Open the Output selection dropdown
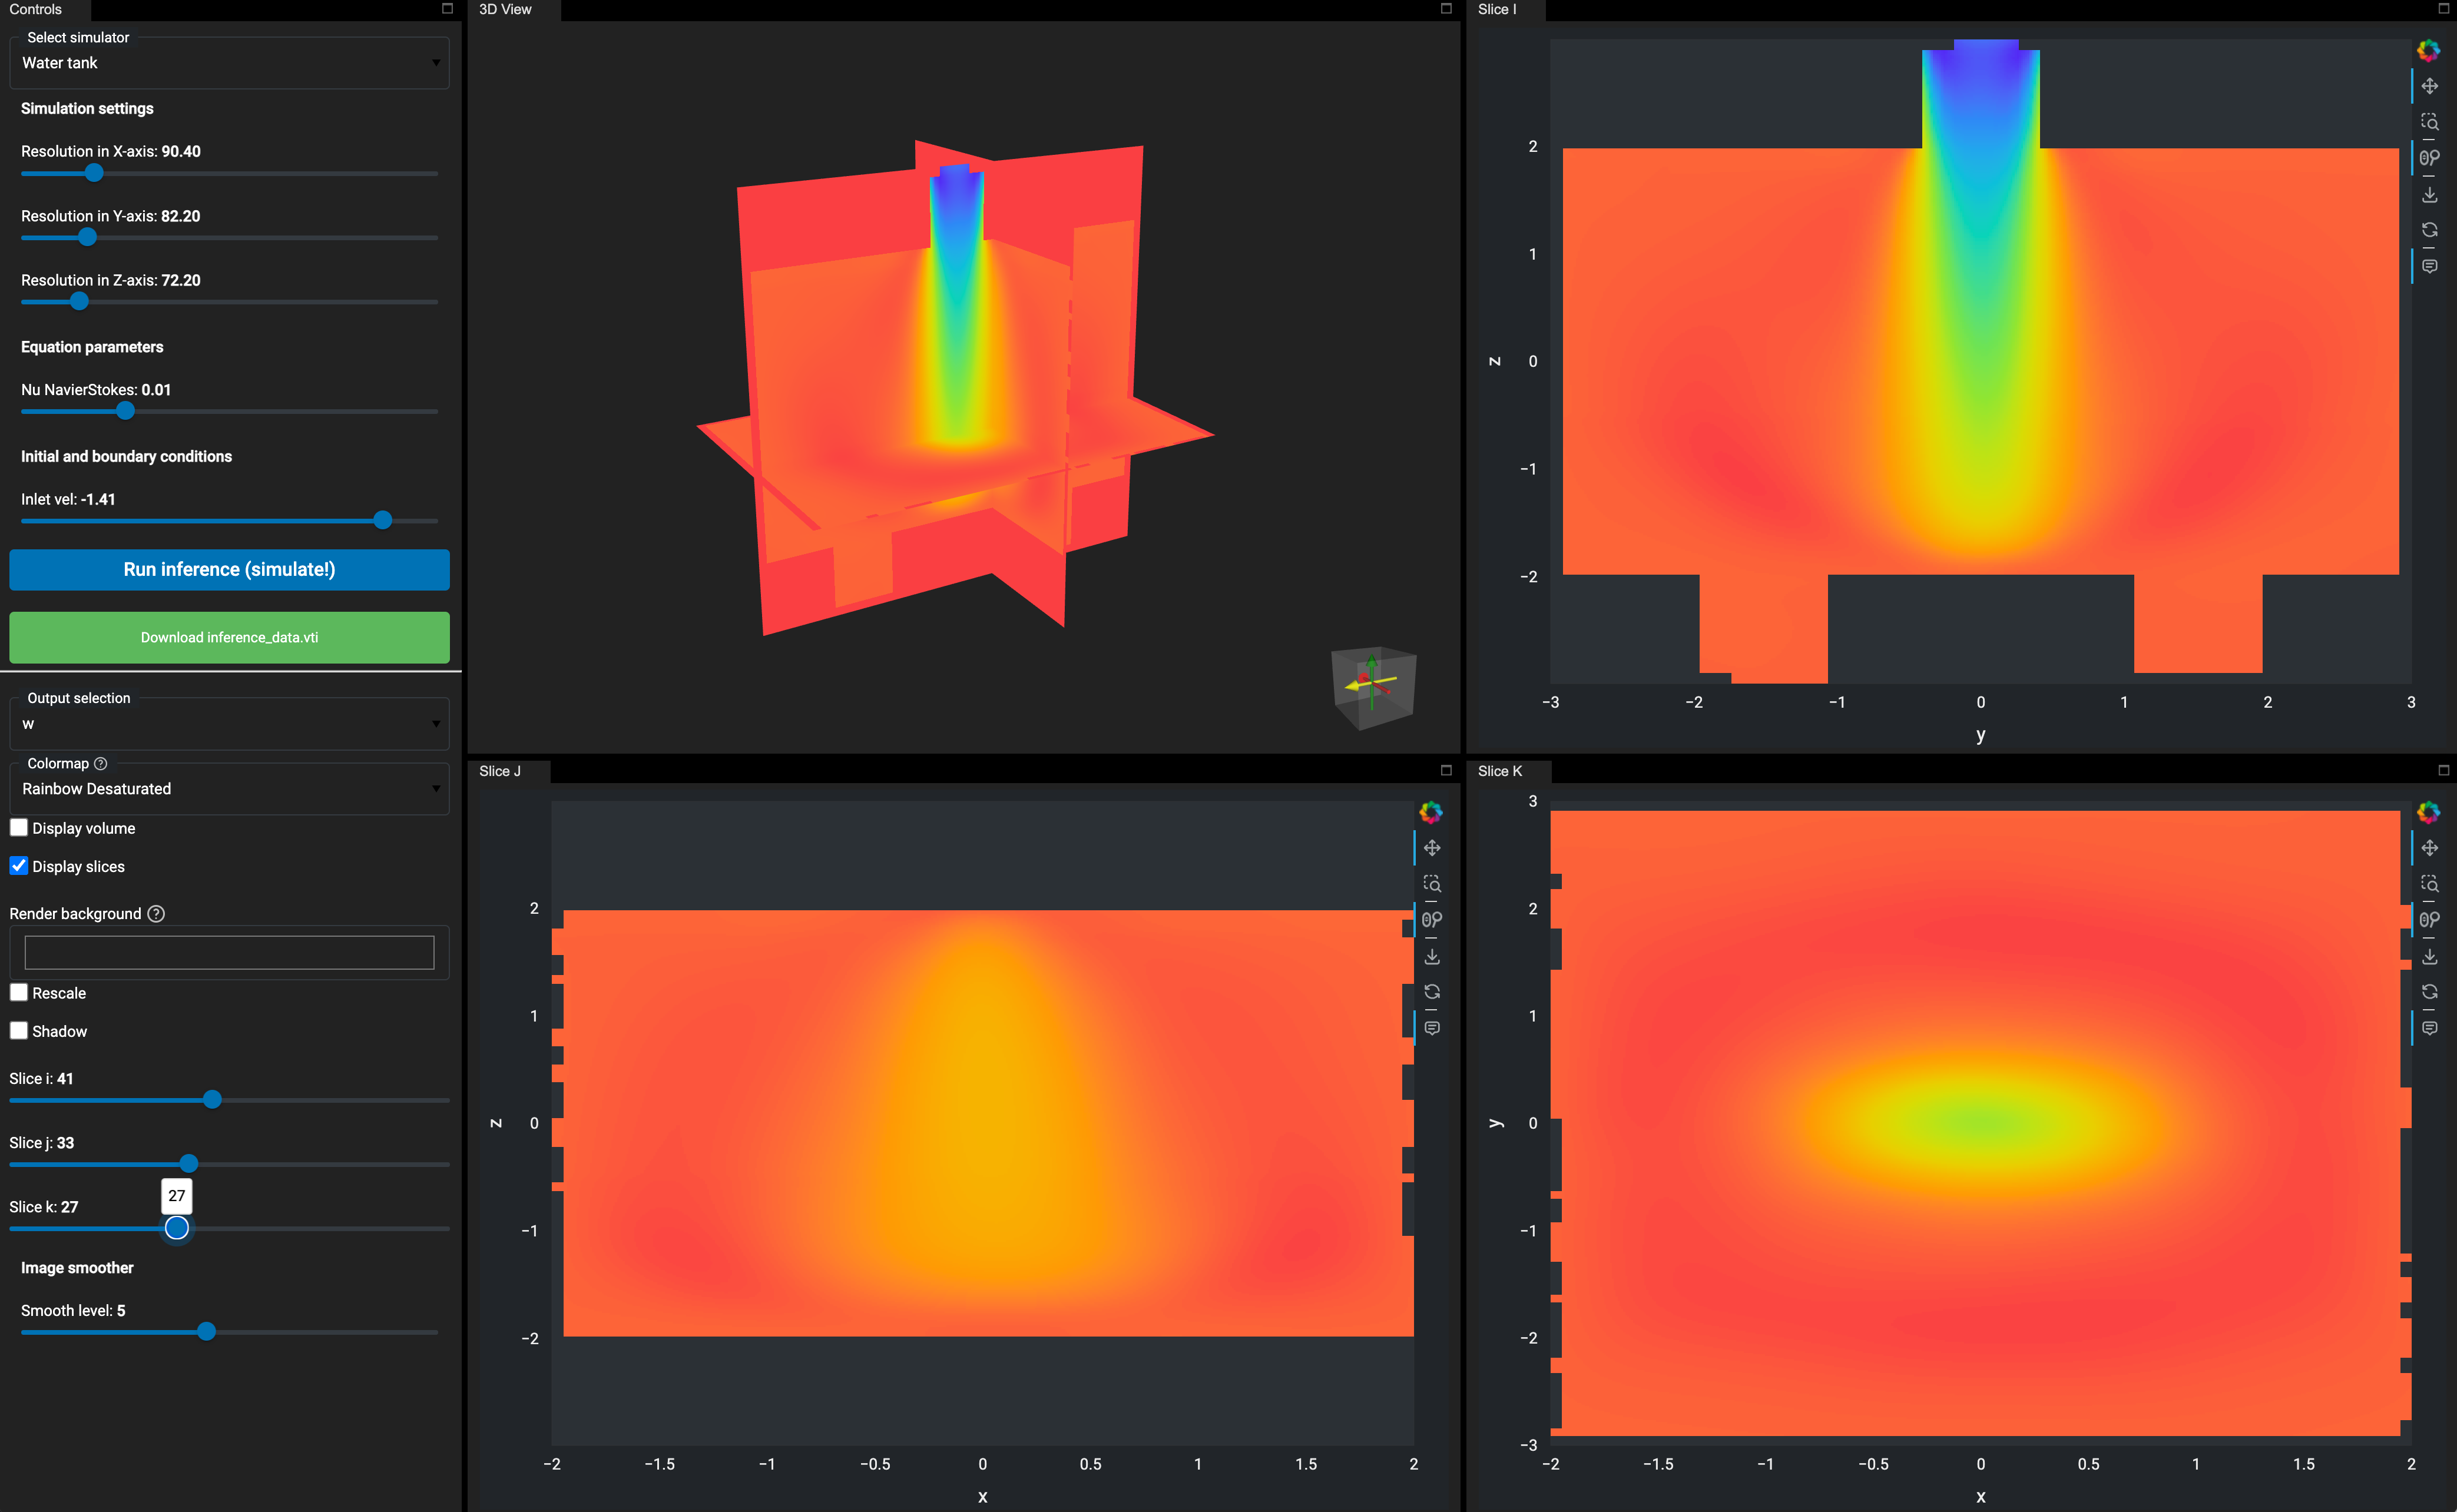 [x=229, y=724]
